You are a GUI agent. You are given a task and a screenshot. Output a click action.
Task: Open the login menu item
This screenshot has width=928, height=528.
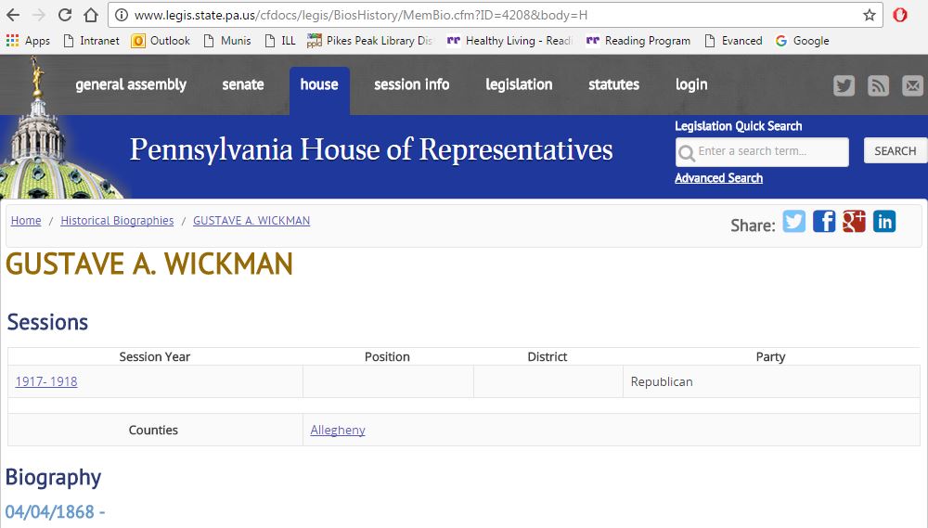[x=691, y=84]
